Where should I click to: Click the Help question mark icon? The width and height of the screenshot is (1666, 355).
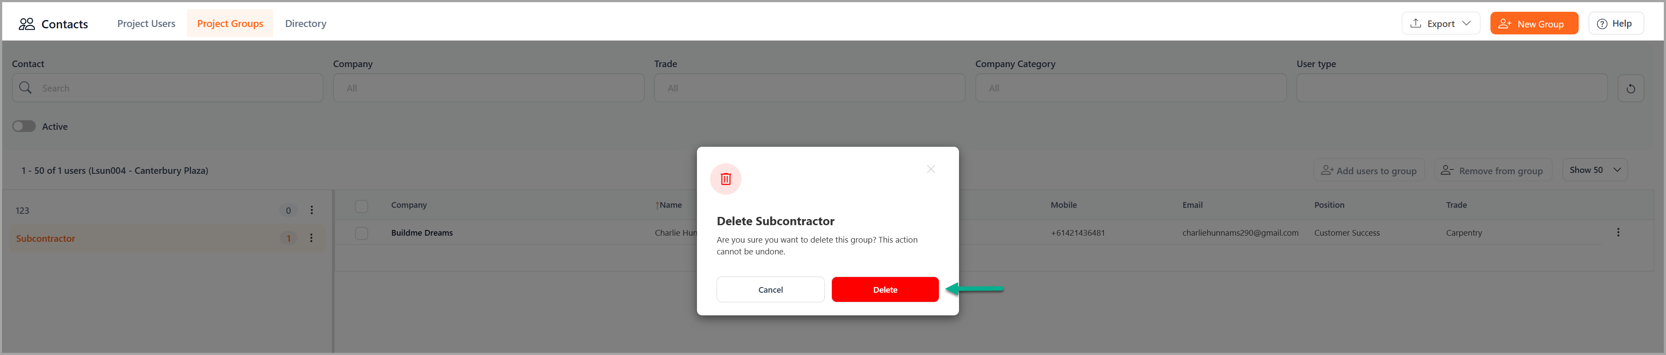click(1601, 24)
